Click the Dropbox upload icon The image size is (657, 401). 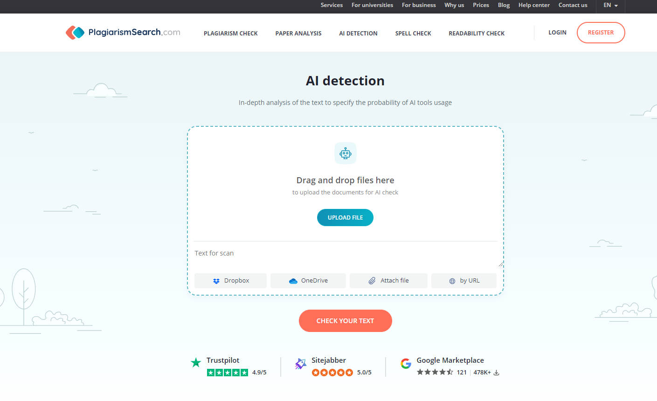(216, 280)
